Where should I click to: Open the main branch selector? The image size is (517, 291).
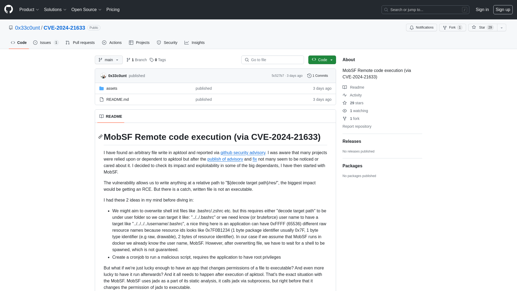(x=109, y=60)
